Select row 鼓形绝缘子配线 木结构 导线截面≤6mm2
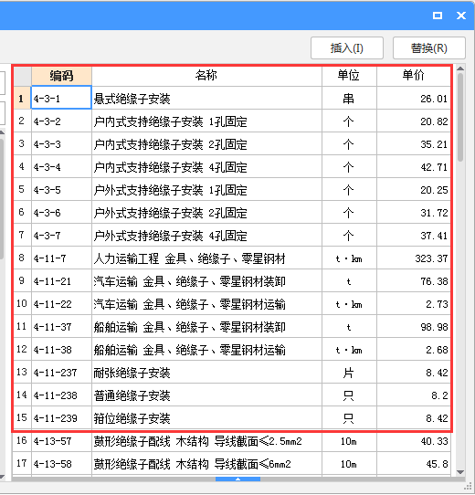The height and width of the screenshot is (495, 475). pyautogui.click(x=232, y=463)
